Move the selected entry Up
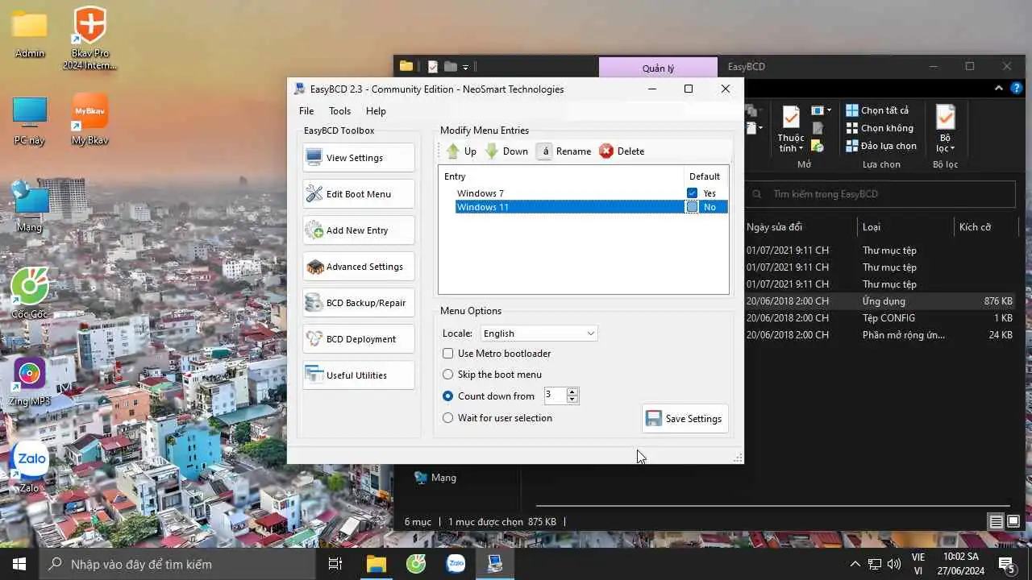This screenshot has height=580, width=1032. point(461,151)
